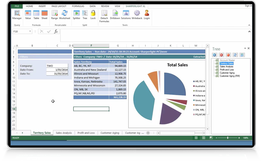Open the INSERT ribbon tab
The image size is (262, 161).
[x=42, y=6]
